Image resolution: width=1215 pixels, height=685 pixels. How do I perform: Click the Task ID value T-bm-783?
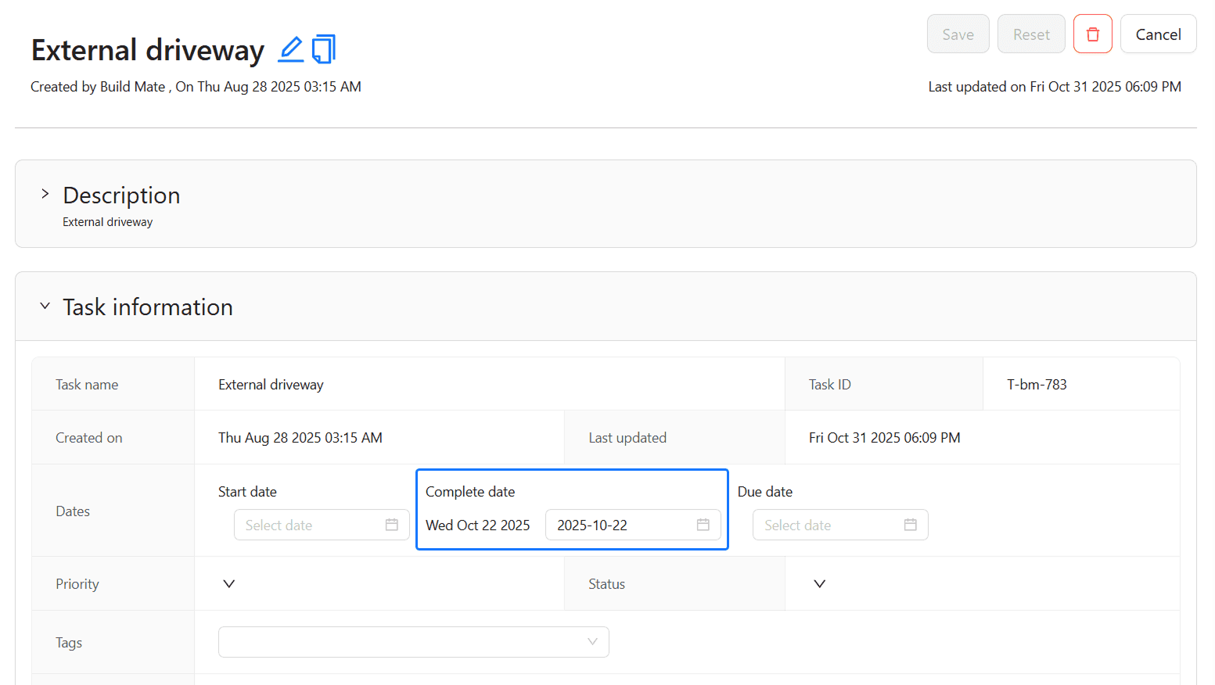click(1037, 385)
